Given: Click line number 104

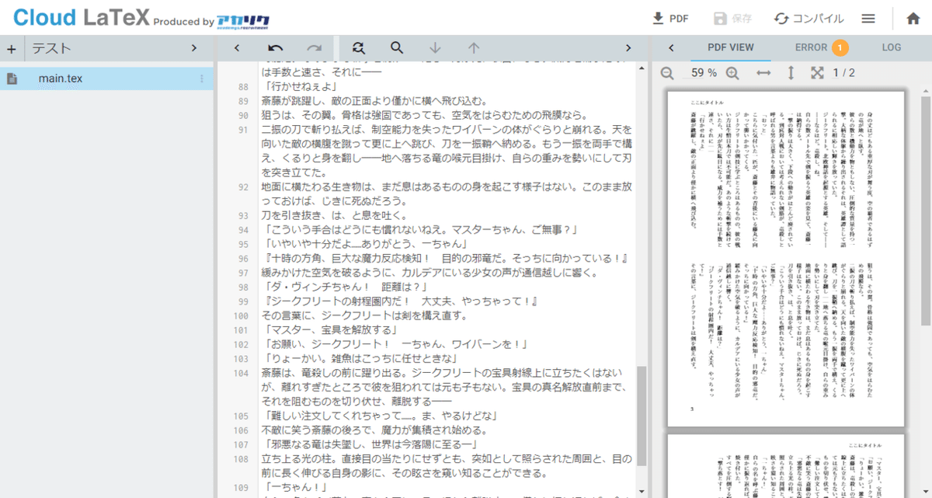Looking at the screenshot, I should click(x=242, y=373).
